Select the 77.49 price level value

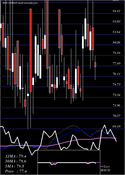tap(116, 63)
